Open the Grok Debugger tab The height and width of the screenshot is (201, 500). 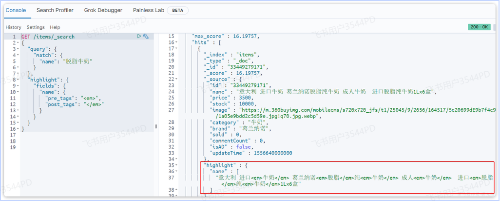click(x=103, y=10)
